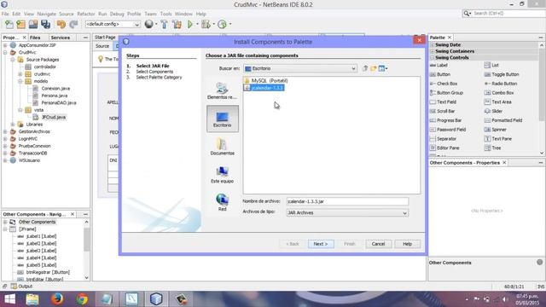Select Escritorio shortcut in file chooser
This screenshot has height=307, width=546.
222,119
